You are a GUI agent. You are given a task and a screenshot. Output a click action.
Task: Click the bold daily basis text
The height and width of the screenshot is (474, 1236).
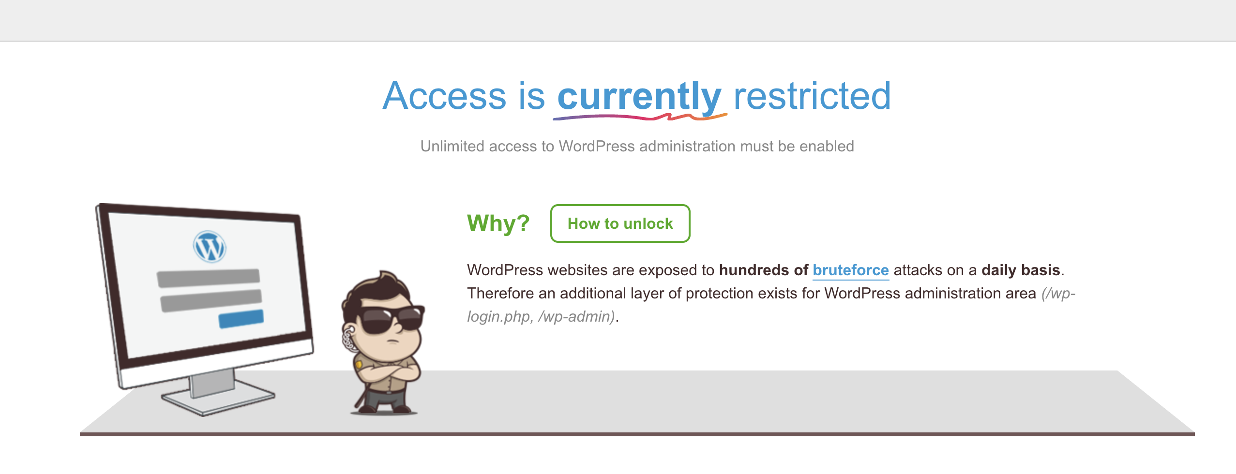pyautogui.click(x=1021, y=270)
